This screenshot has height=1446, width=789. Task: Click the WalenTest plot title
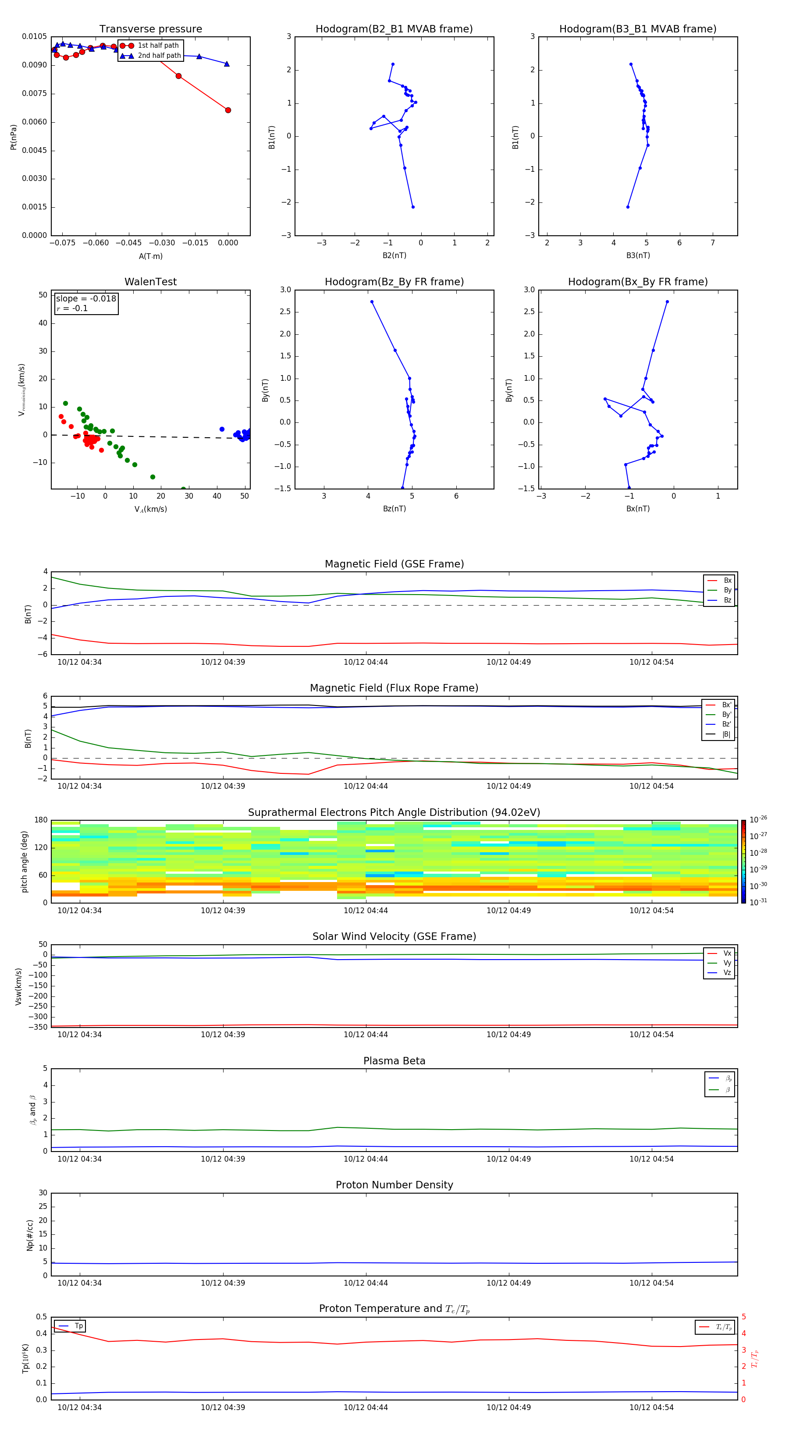click(150, 282)
